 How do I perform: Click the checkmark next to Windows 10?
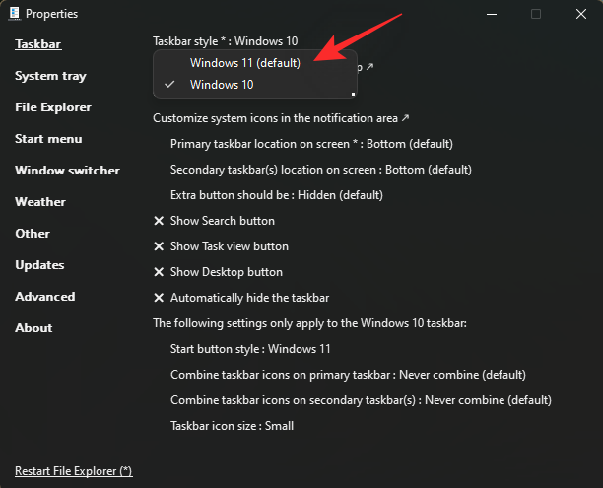pos(169,84)
